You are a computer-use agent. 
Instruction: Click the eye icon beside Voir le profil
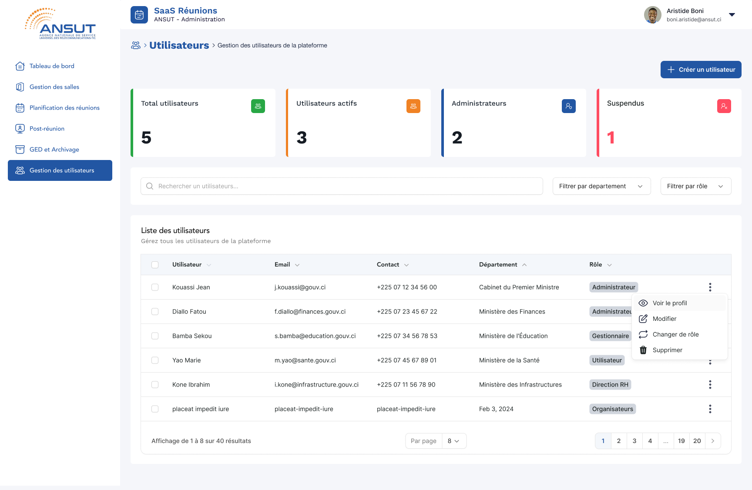[643, 303]
